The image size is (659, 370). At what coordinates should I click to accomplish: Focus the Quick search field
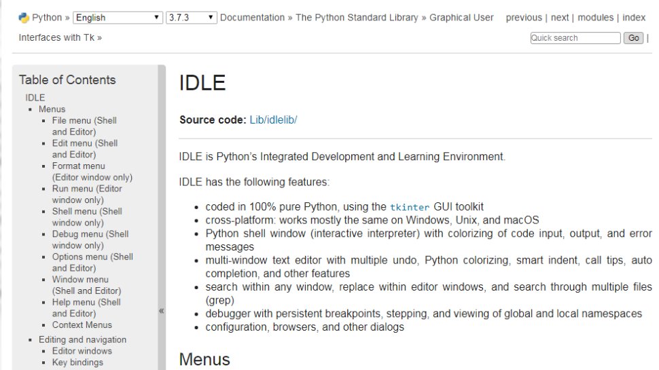tap(575, 38)
